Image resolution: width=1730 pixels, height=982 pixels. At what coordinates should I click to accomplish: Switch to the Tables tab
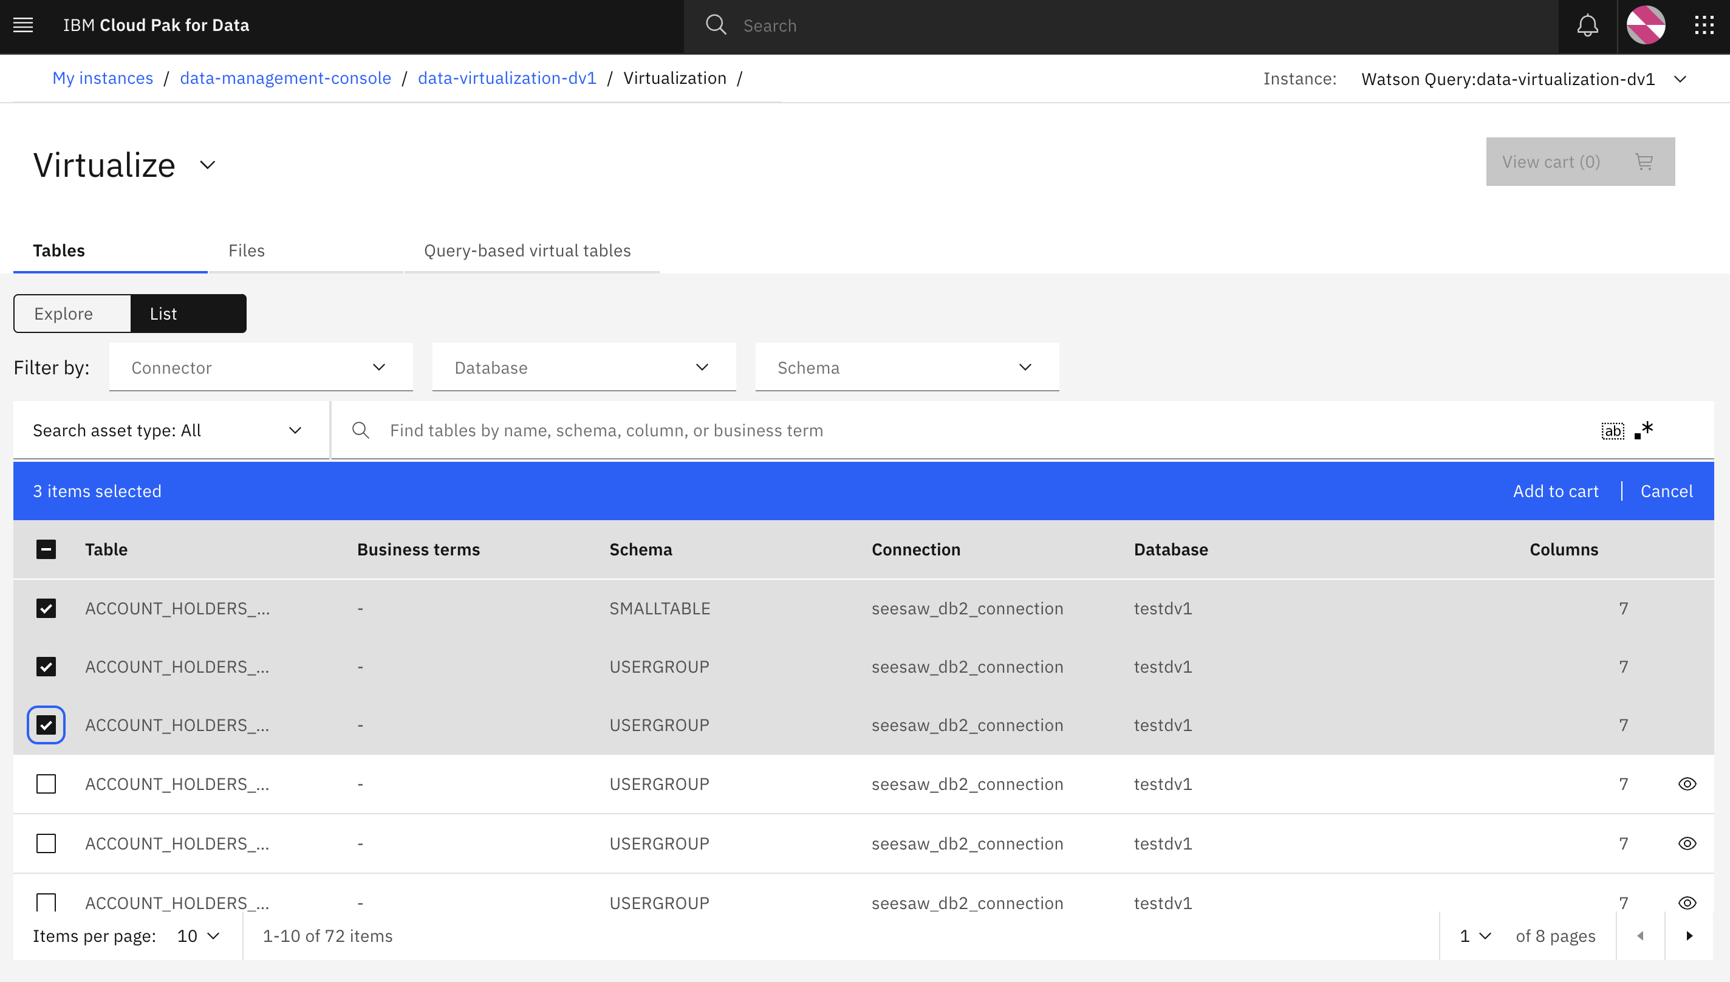pos(110,251)
